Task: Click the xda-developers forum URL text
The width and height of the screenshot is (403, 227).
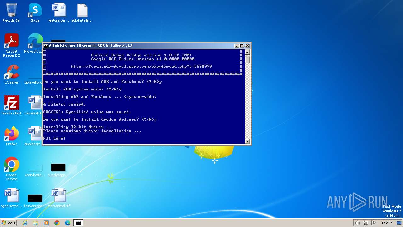Action: 141,67
